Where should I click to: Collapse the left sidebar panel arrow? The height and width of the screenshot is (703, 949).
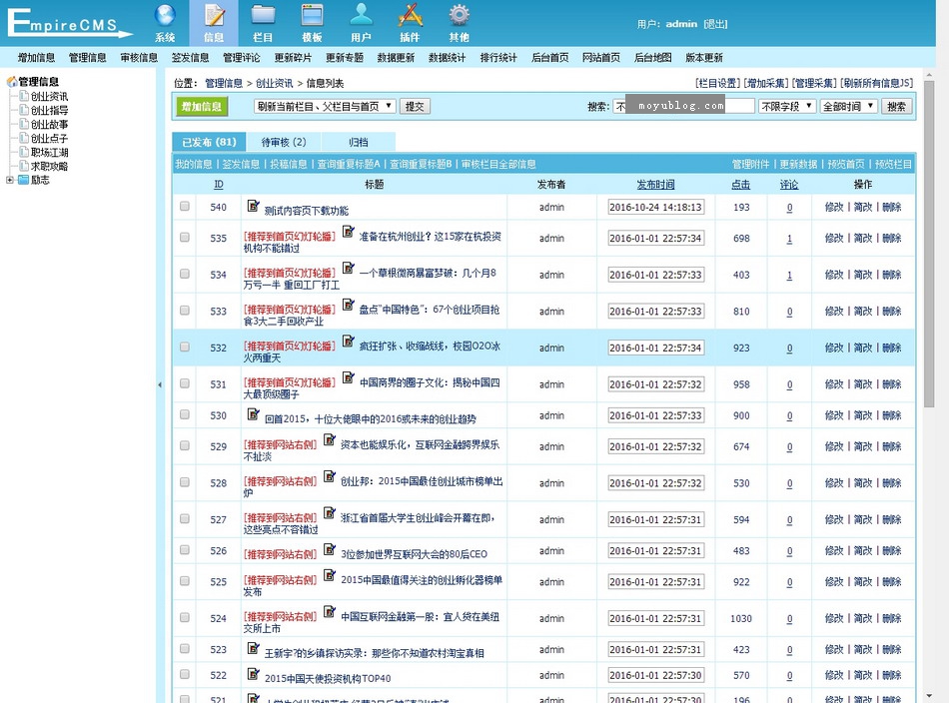pos(160,384)
